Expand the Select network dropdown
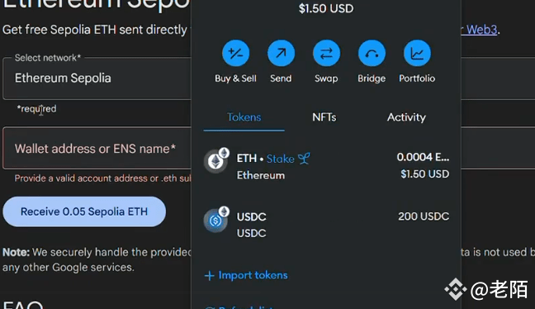 pos(97,78)
